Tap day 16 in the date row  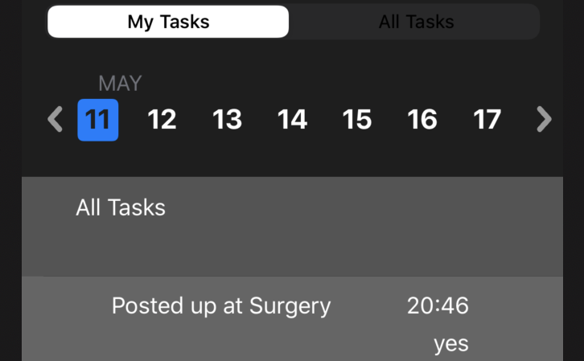(x=422, y=120)
